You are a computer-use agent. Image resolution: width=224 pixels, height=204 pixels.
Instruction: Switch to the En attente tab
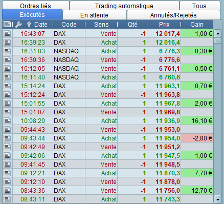click(94, 15)
